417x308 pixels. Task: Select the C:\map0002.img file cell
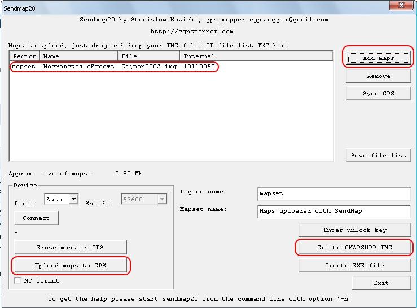point(149,67)
